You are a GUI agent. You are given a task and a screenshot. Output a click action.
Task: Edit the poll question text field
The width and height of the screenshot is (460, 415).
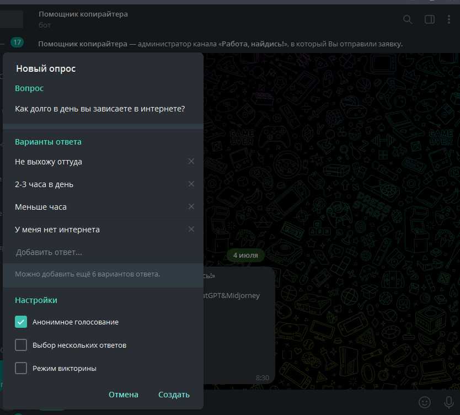(100, 109)
